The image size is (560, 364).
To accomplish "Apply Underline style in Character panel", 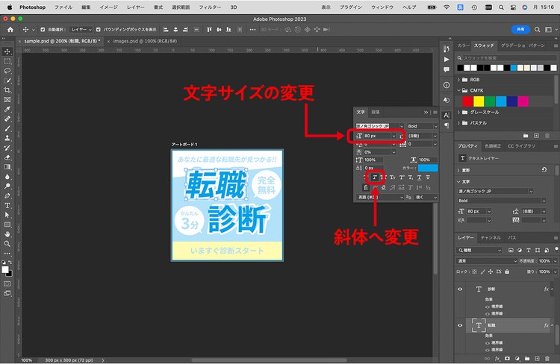I will tap(419, 178).
